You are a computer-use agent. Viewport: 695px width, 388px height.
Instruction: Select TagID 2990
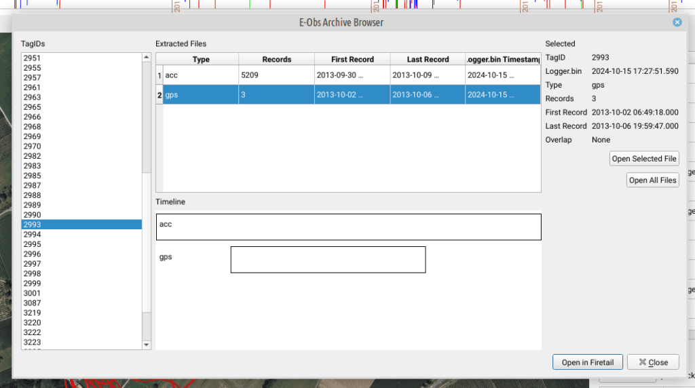click(81, 214)
